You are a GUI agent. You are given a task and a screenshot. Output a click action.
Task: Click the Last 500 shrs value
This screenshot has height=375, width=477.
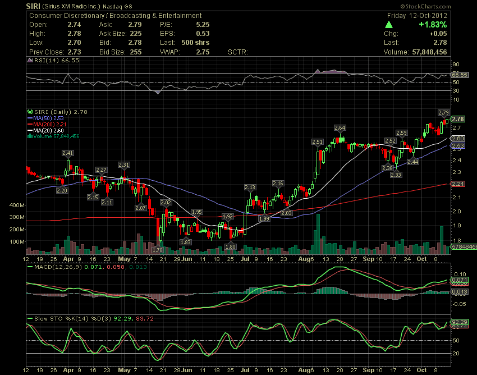click(196, 43)
